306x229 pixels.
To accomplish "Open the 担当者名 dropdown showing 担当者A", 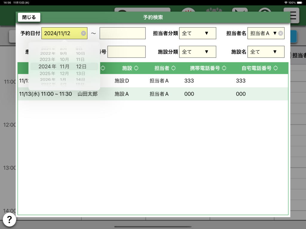I will [263, 33].
